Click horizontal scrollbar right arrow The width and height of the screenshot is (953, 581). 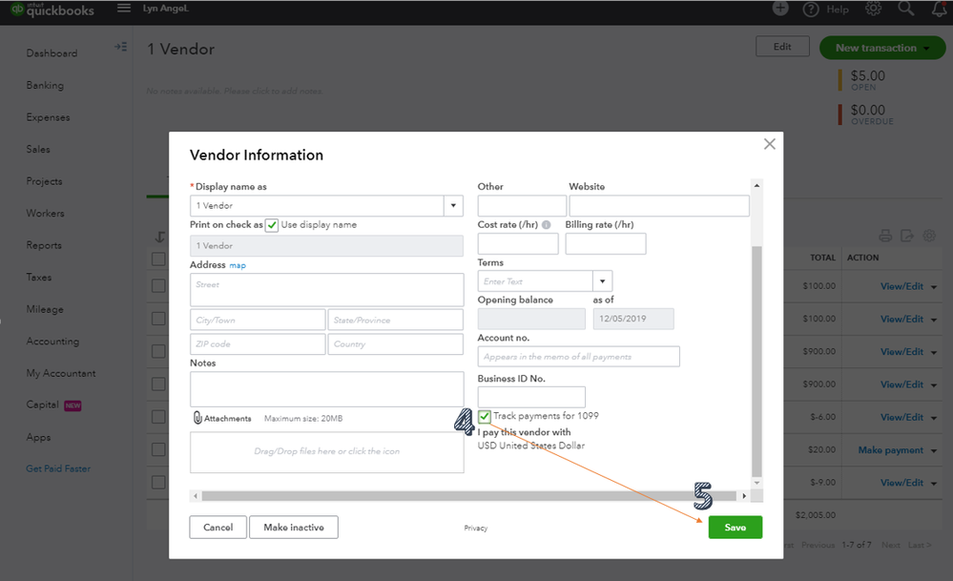tap(744, 496)
